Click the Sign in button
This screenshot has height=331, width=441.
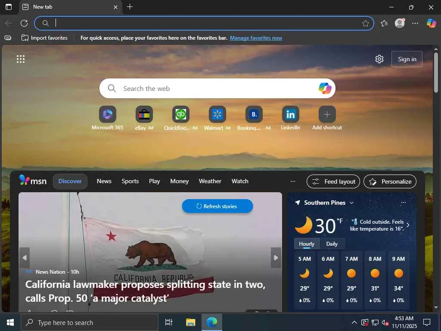click(407, 59)
